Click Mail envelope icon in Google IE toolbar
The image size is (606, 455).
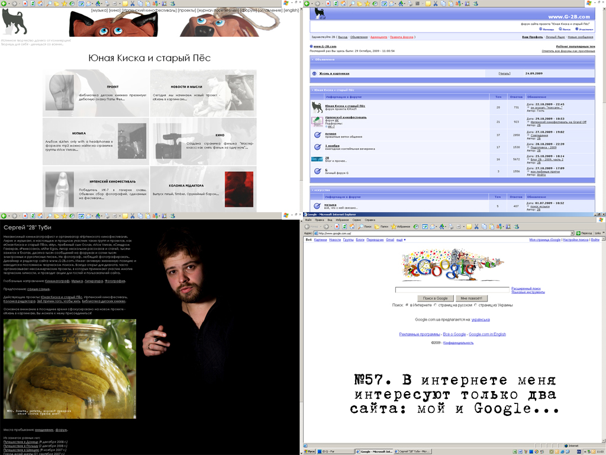point(434,226)
